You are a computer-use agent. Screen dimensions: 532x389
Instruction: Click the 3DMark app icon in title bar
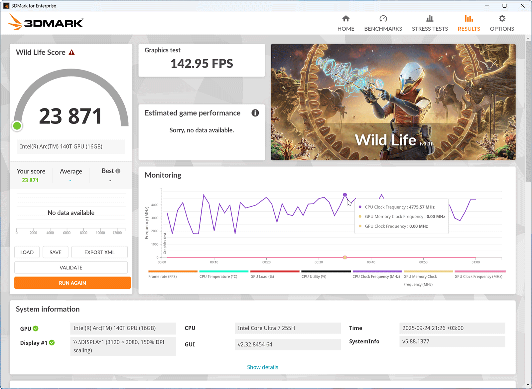6,6
